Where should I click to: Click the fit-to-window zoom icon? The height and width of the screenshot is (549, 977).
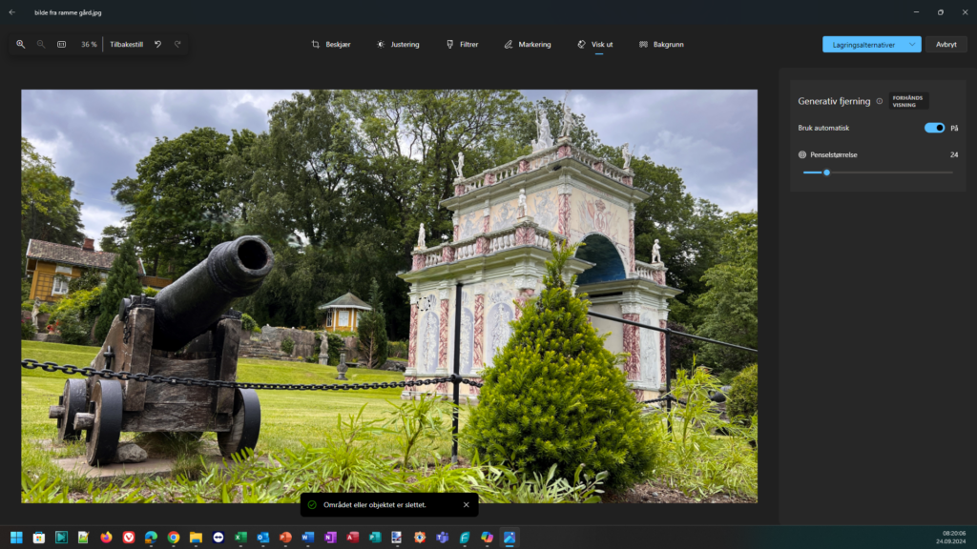pos(61,44)
